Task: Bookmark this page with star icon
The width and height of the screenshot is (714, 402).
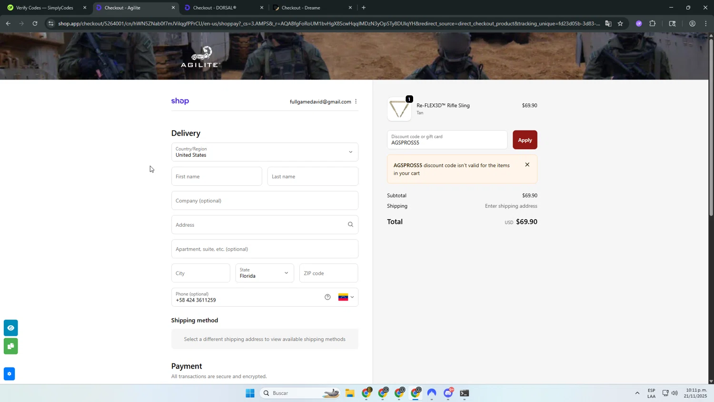Action: point(620,23)
